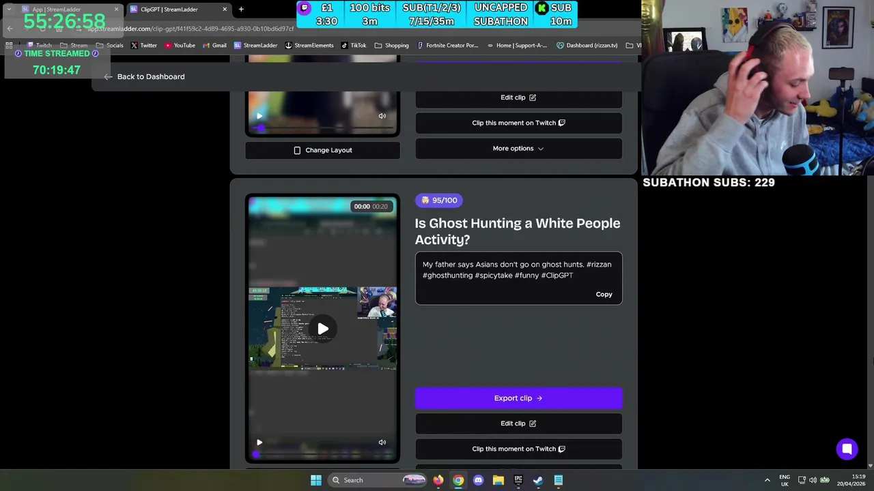Open the StreamLadder bookmark
Screen dimensions: 874x491
[x=255, y=45]
